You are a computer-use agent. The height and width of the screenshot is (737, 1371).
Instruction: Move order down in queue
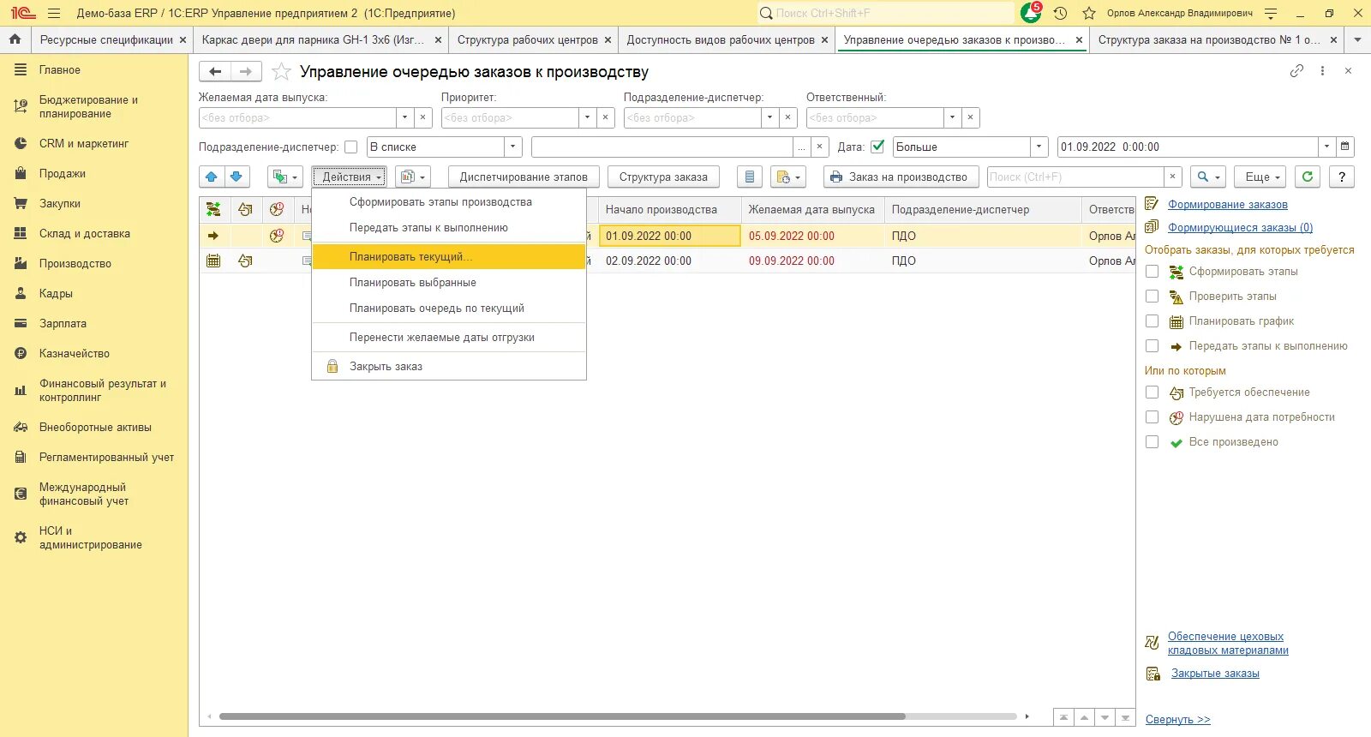coord(236,177)
